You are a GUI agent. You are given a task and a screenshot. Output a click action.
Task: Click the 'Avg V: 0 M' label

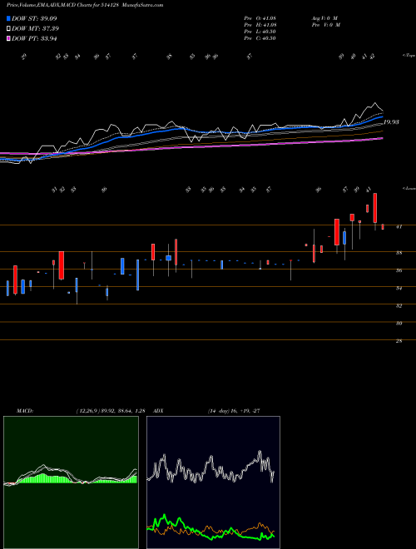[x=324, y=18]
